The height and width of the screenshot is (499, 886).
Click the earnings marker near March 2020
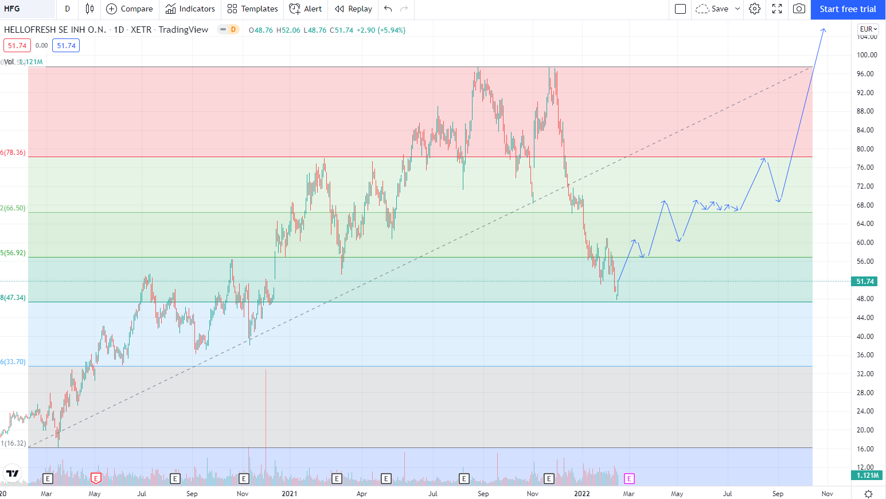click(x=48, y=478)
